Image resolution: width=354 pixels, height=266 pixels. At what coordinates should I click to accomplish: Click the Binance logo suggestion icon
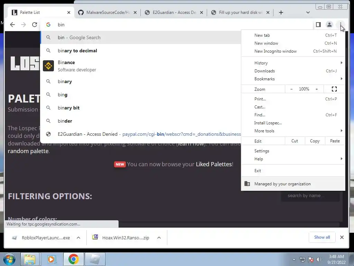[x=48, y=66]
